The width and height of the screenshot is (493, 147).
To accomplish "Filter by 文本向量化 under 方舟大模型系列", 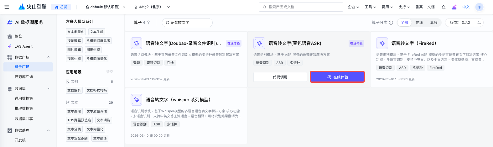I will (76, 32).
